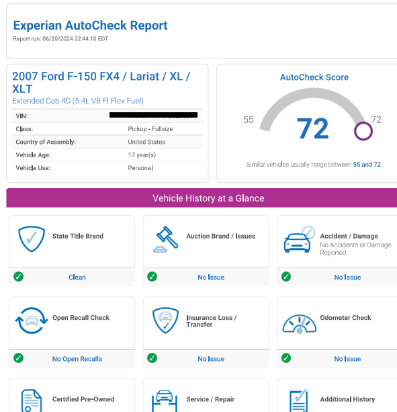The width and height of the screenshot is (397, 412).
Task: Click the 'Class:' label
Action: (x=24, y=129)
